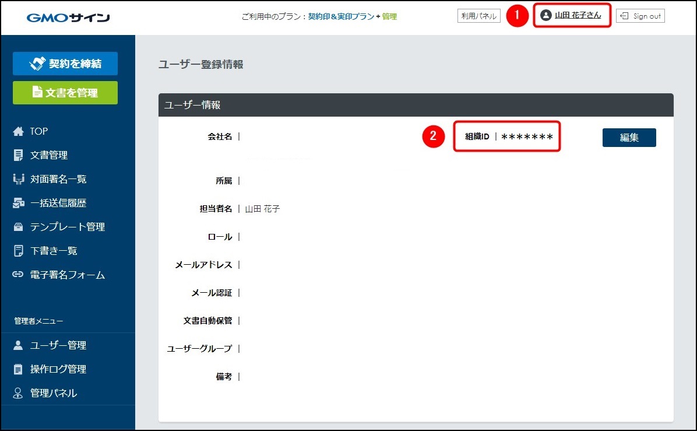
Task: Click the tray icon beside テンプレート管理
Action: (x=18, y=227)
